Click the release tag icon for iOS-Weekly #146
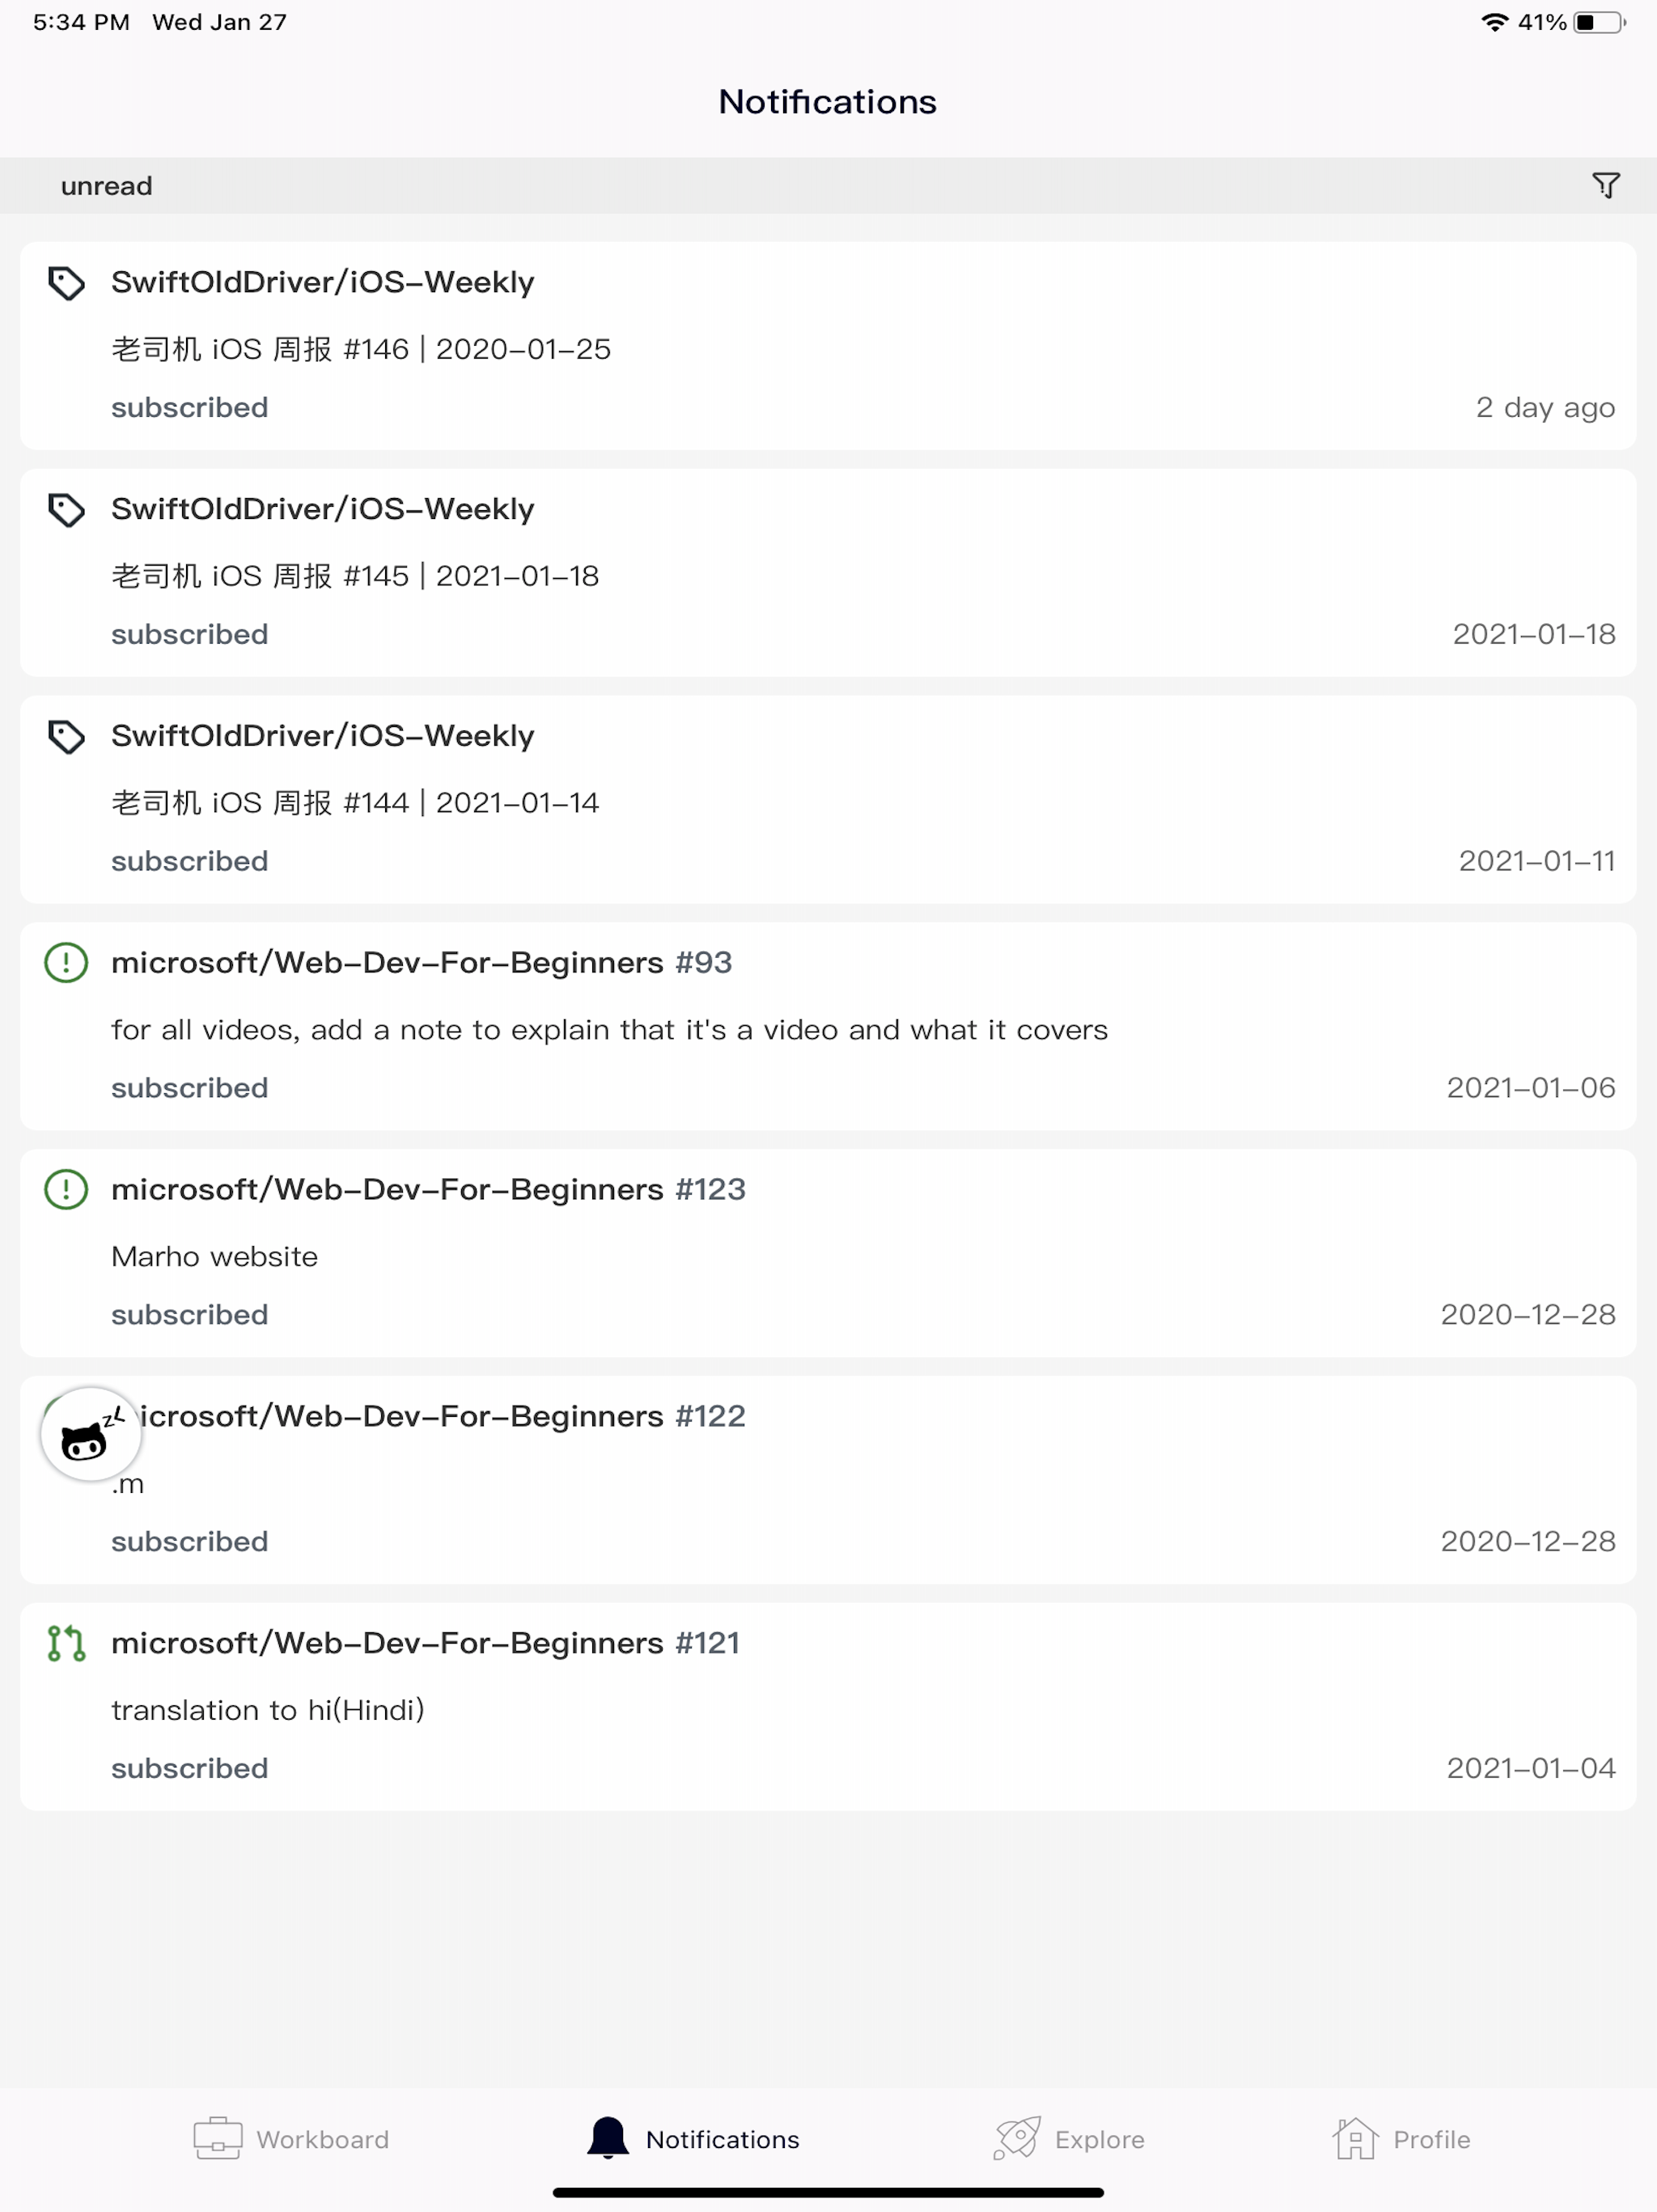 click(67, 284)
